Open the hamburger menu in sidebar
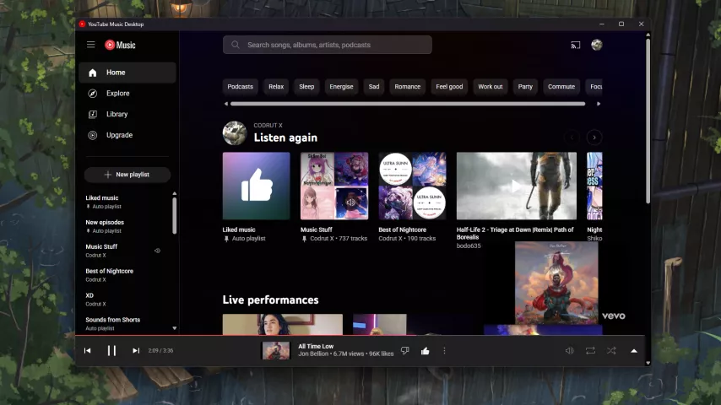The height and width of the screenshot is (405, 721). click(90, 45)
